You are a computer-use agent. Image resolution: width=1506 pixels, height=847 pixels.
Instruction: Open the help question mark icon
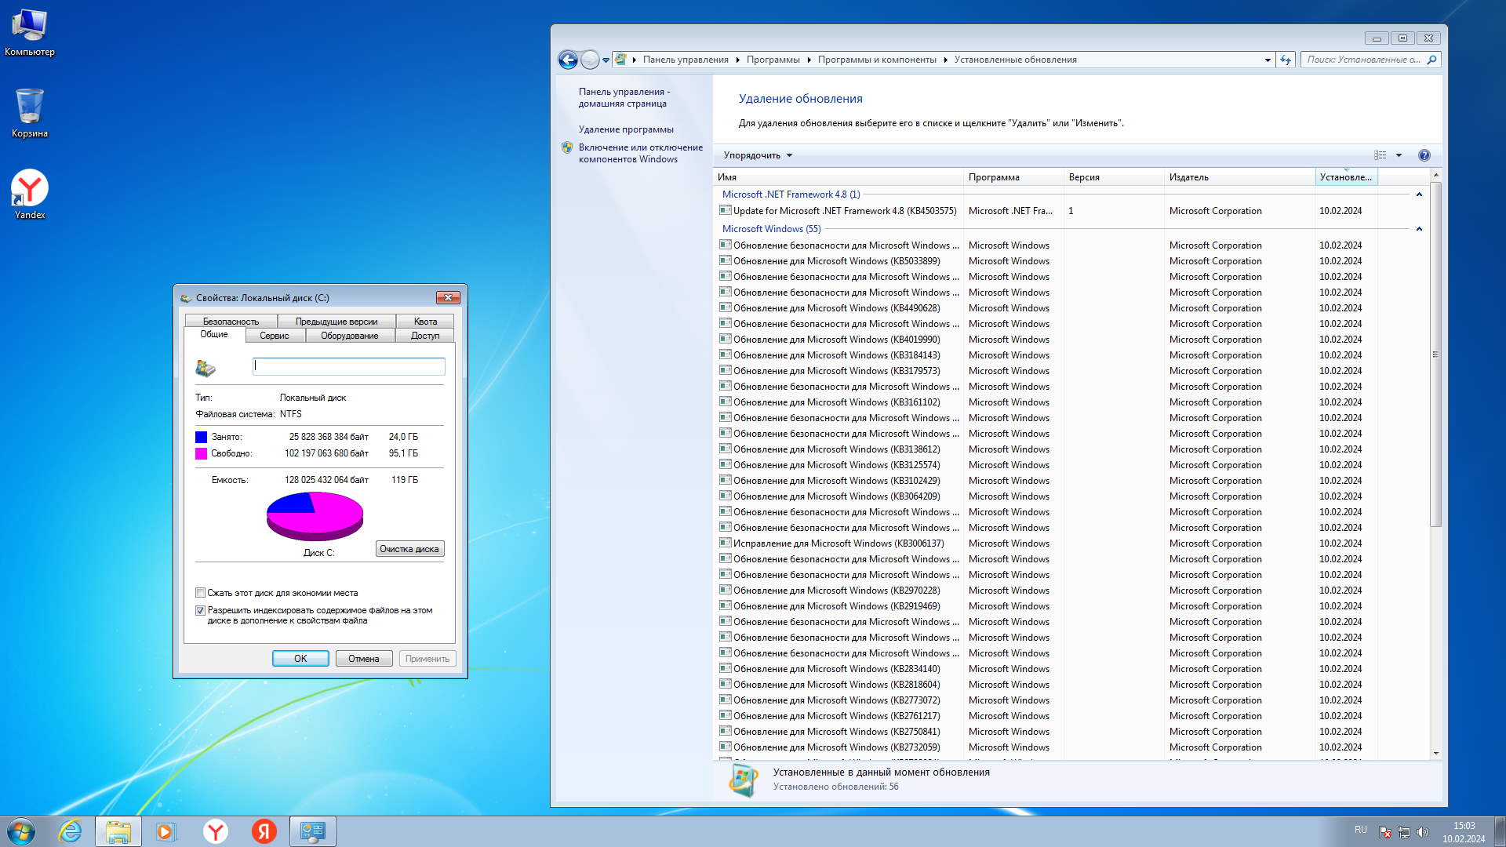coord(1424,155)
